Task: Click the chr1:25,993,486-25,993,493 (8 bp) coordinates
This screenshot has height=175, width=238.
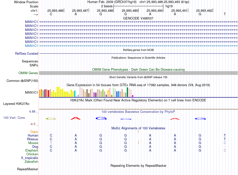Action: coord(164,2)
